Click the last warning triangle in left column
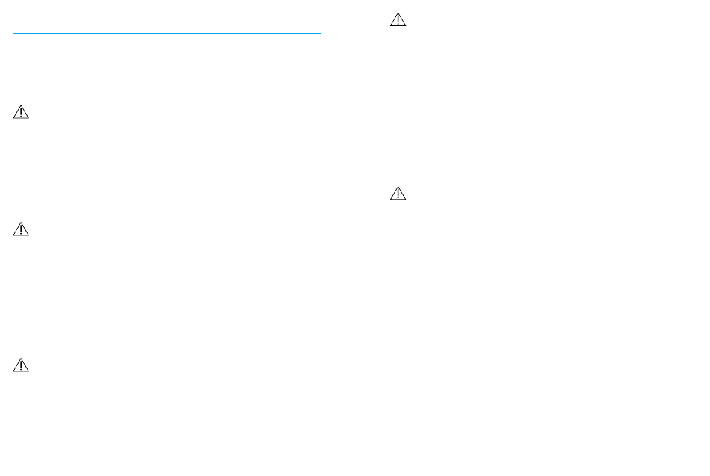This screenshot has height=476, width=710. coord(21,365)
